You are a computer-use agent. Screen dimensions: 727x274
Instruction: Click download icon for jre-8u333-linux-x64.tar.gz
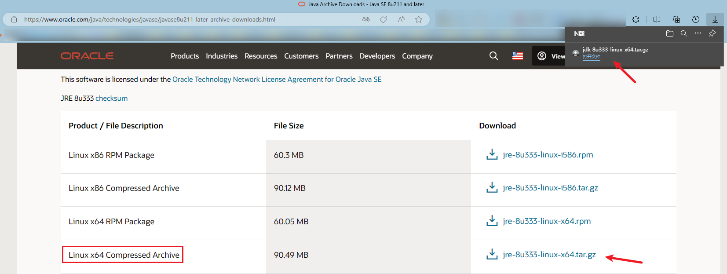click(492, 254)
